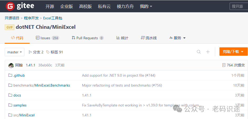The height and width of the screenshot is (119, 248).
Task: Expand the 我的 menu in header
Action: (146, 6)
